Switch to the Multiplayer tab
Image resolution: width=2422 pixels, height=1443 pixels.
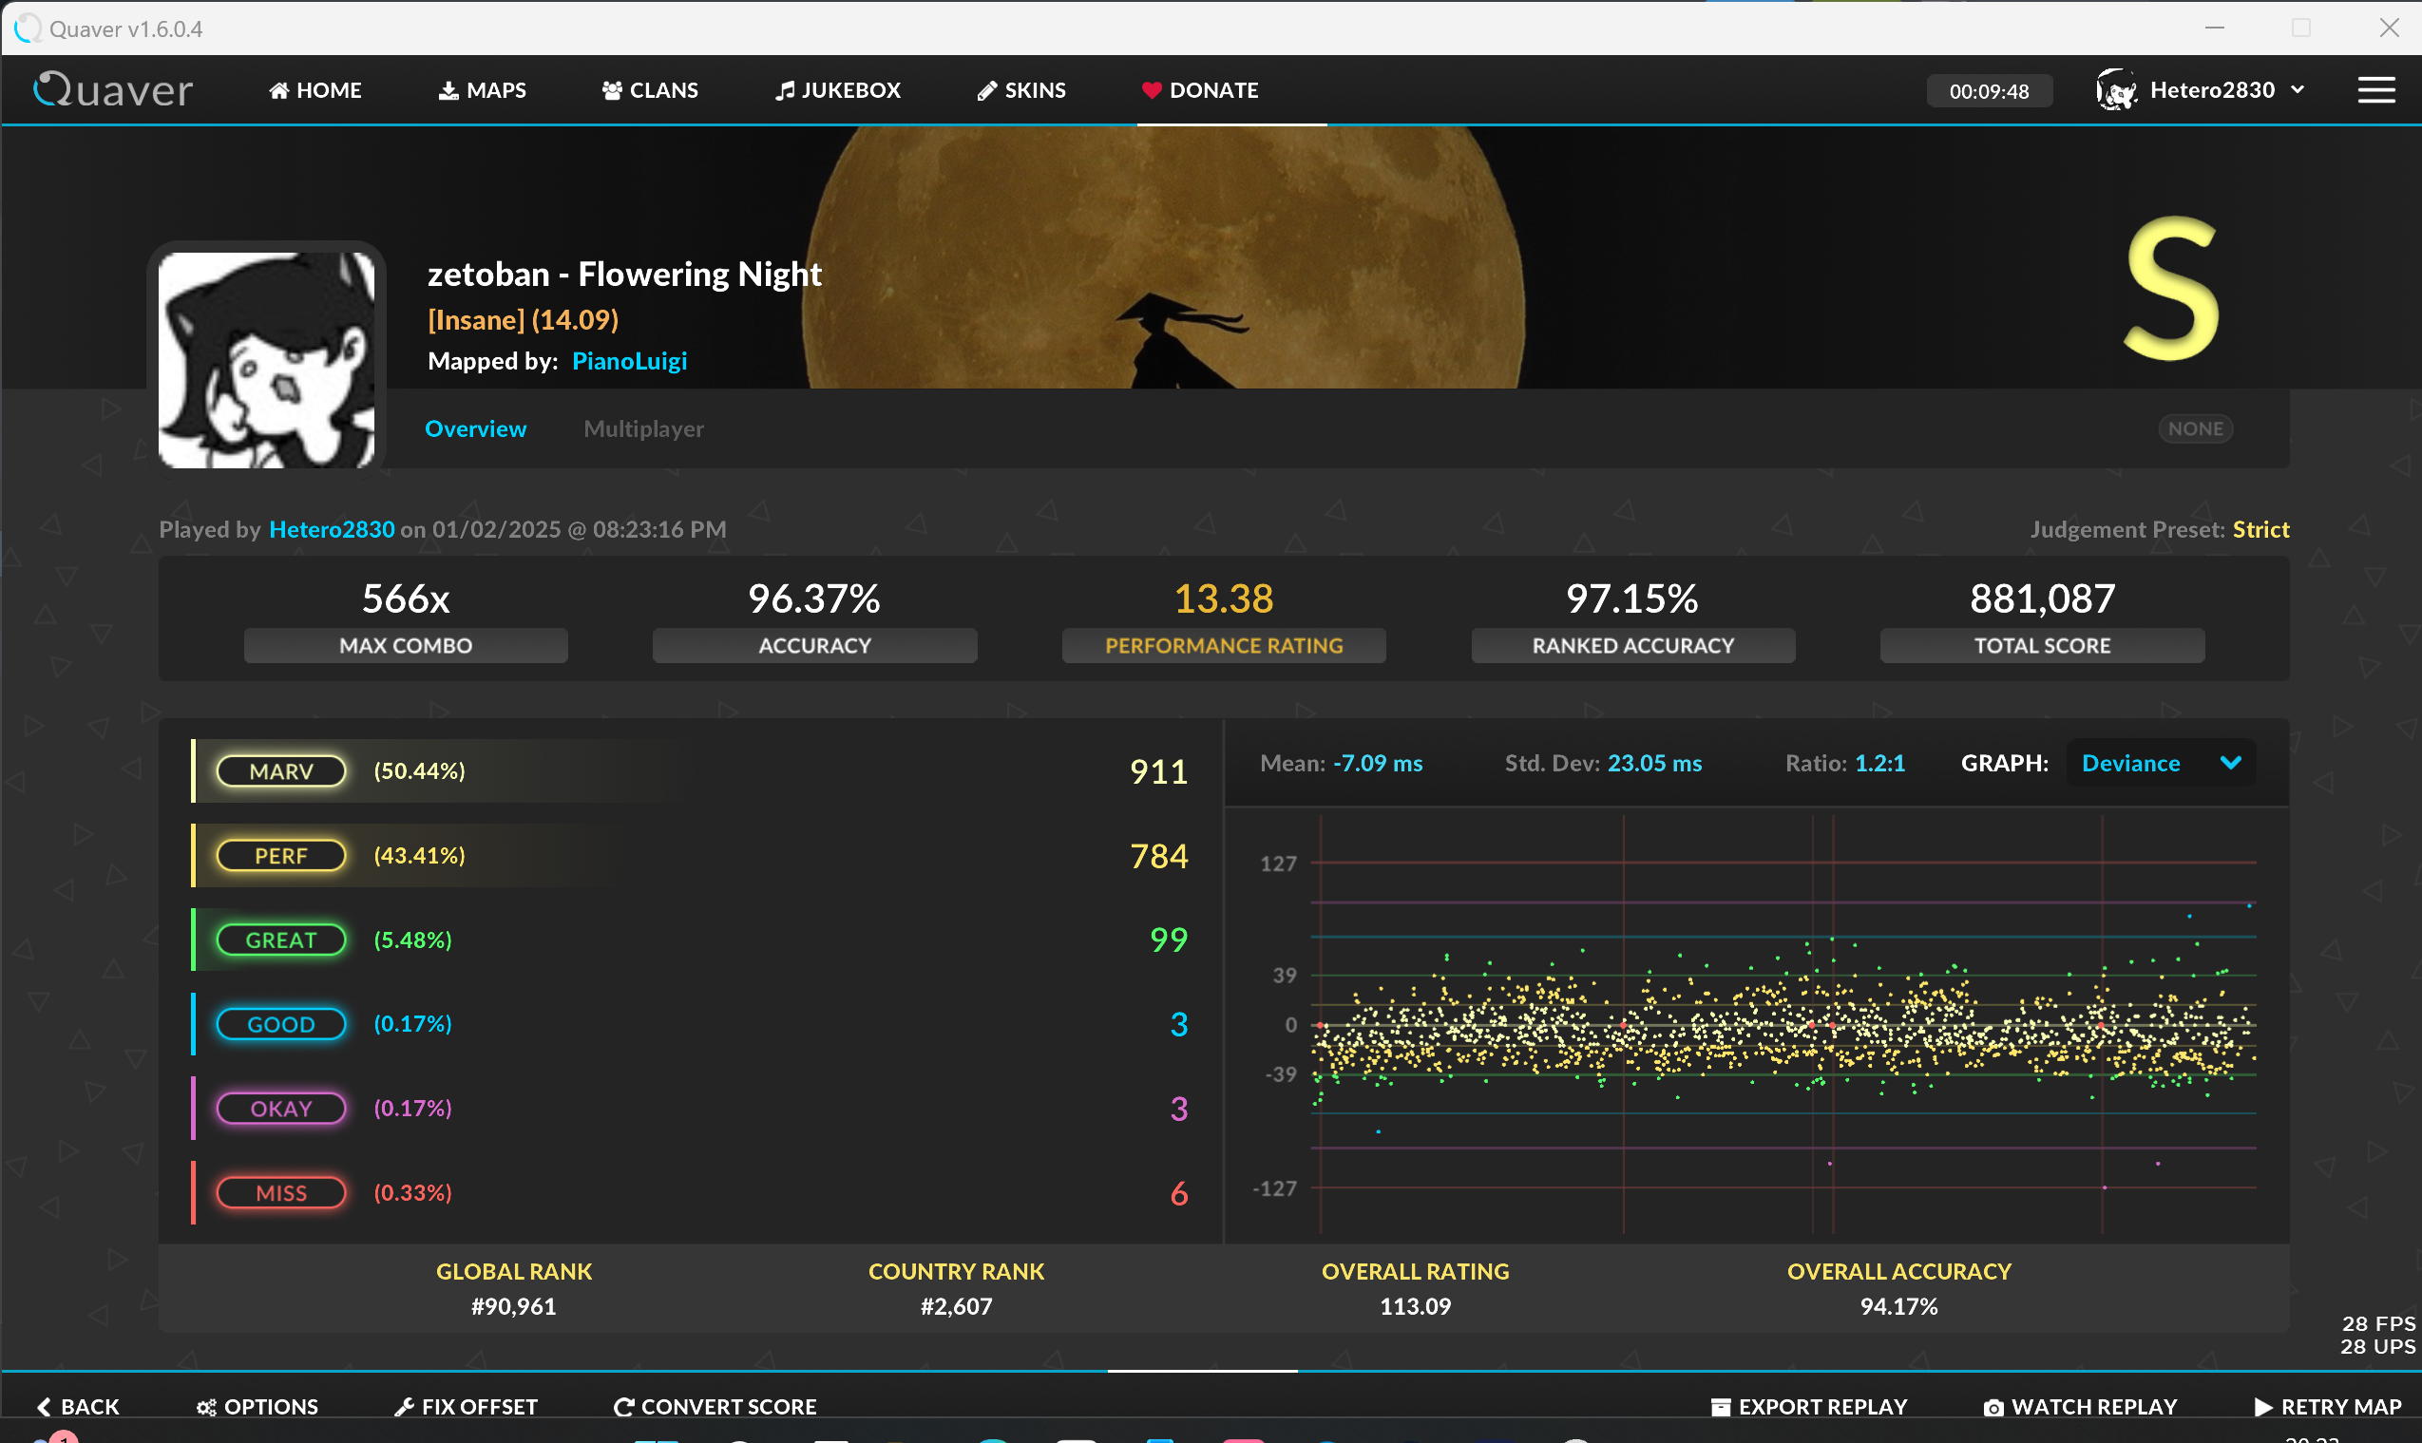tap(642, 428)
